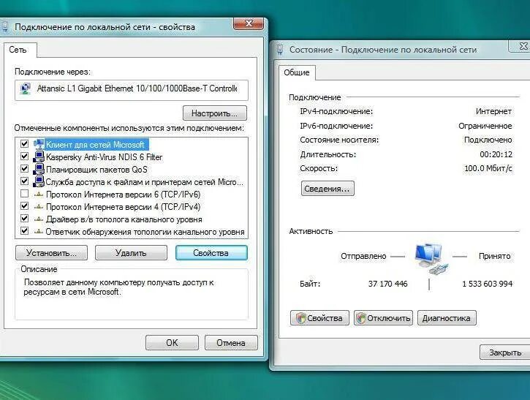
Task: Click the Kaspersky Anti-Virus NDIS 6 Filter icon
Action: point(39,157)
